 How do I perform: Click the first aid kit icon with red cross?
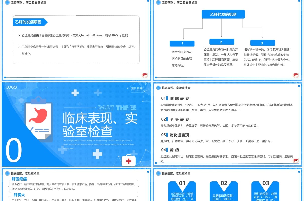(x=129, y=161)
